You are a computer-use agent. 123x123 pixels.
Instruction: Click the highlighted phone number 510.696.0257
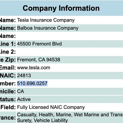click(32, 83)
